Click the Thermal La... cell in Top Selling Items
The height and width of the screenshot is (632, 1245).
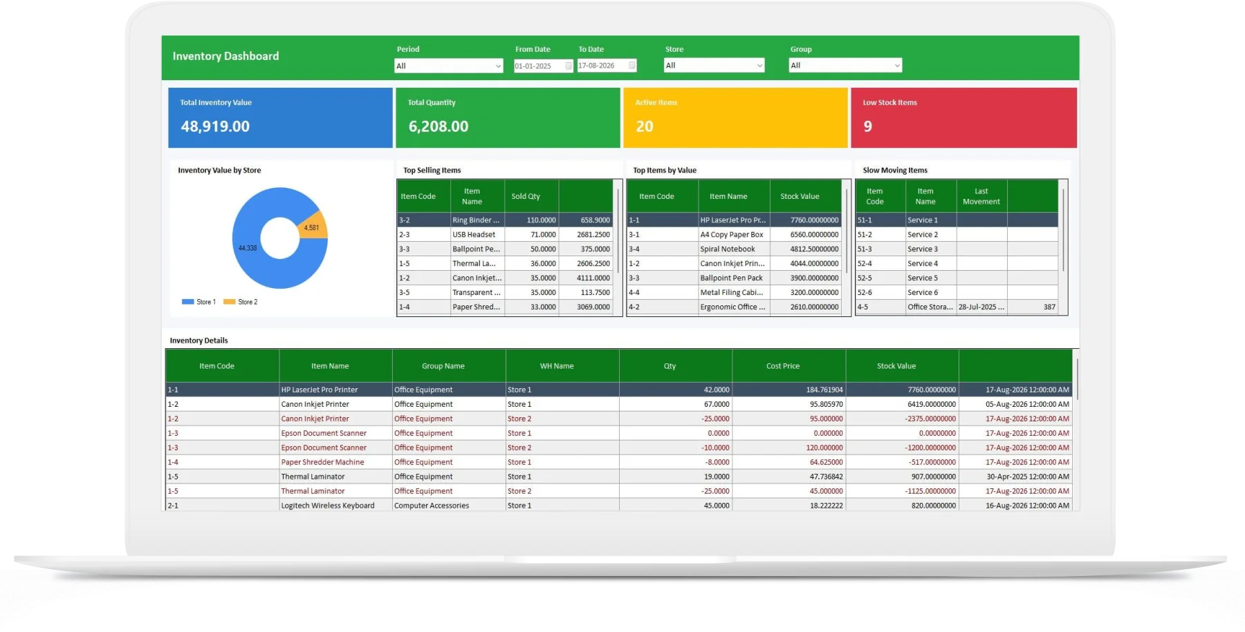(x=477, y=264)
